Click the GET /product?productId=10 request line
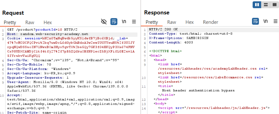Image resolution: width=279 pixels, height=114 pixels. 42,30
